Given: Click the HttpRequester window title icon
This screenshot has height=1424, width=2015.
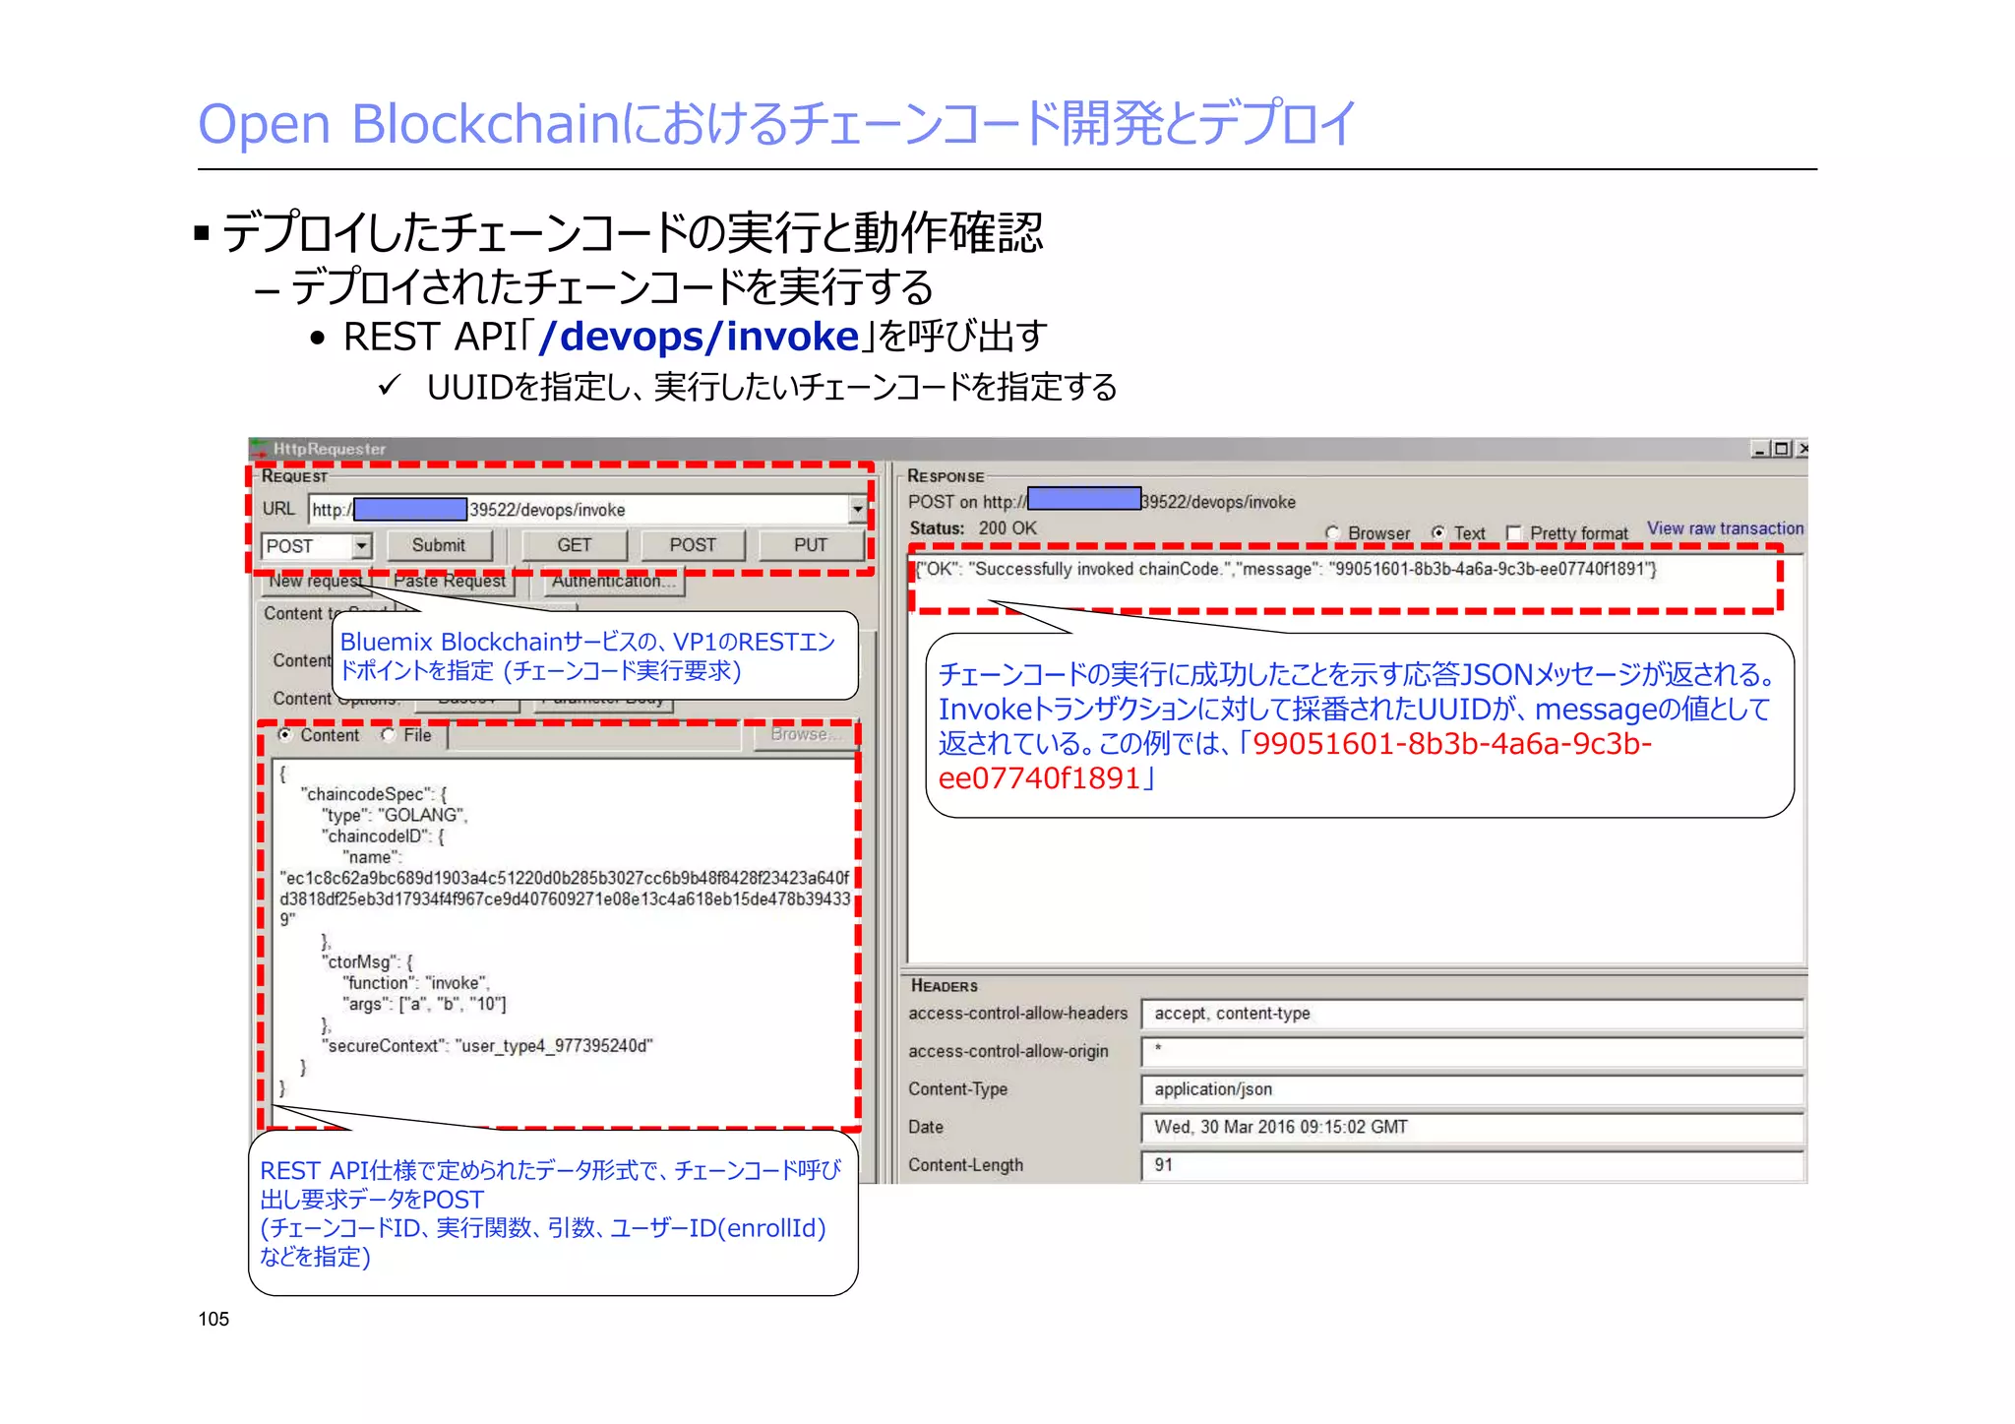Looking at the screenshot, I should pyautogui.click(x=260, y=449).
